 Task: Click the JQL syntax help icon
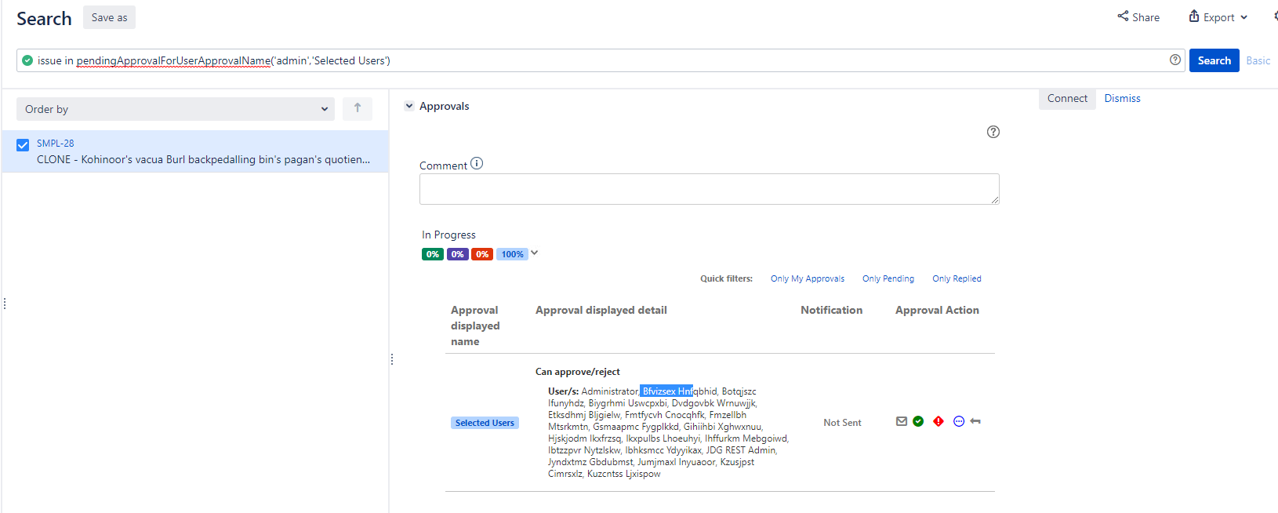[1175, 60]
